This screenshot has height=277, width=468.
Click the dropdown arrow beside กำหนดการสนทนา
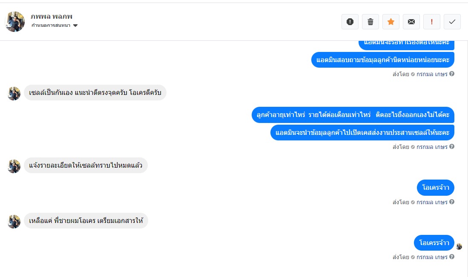[x=75, y=26]
